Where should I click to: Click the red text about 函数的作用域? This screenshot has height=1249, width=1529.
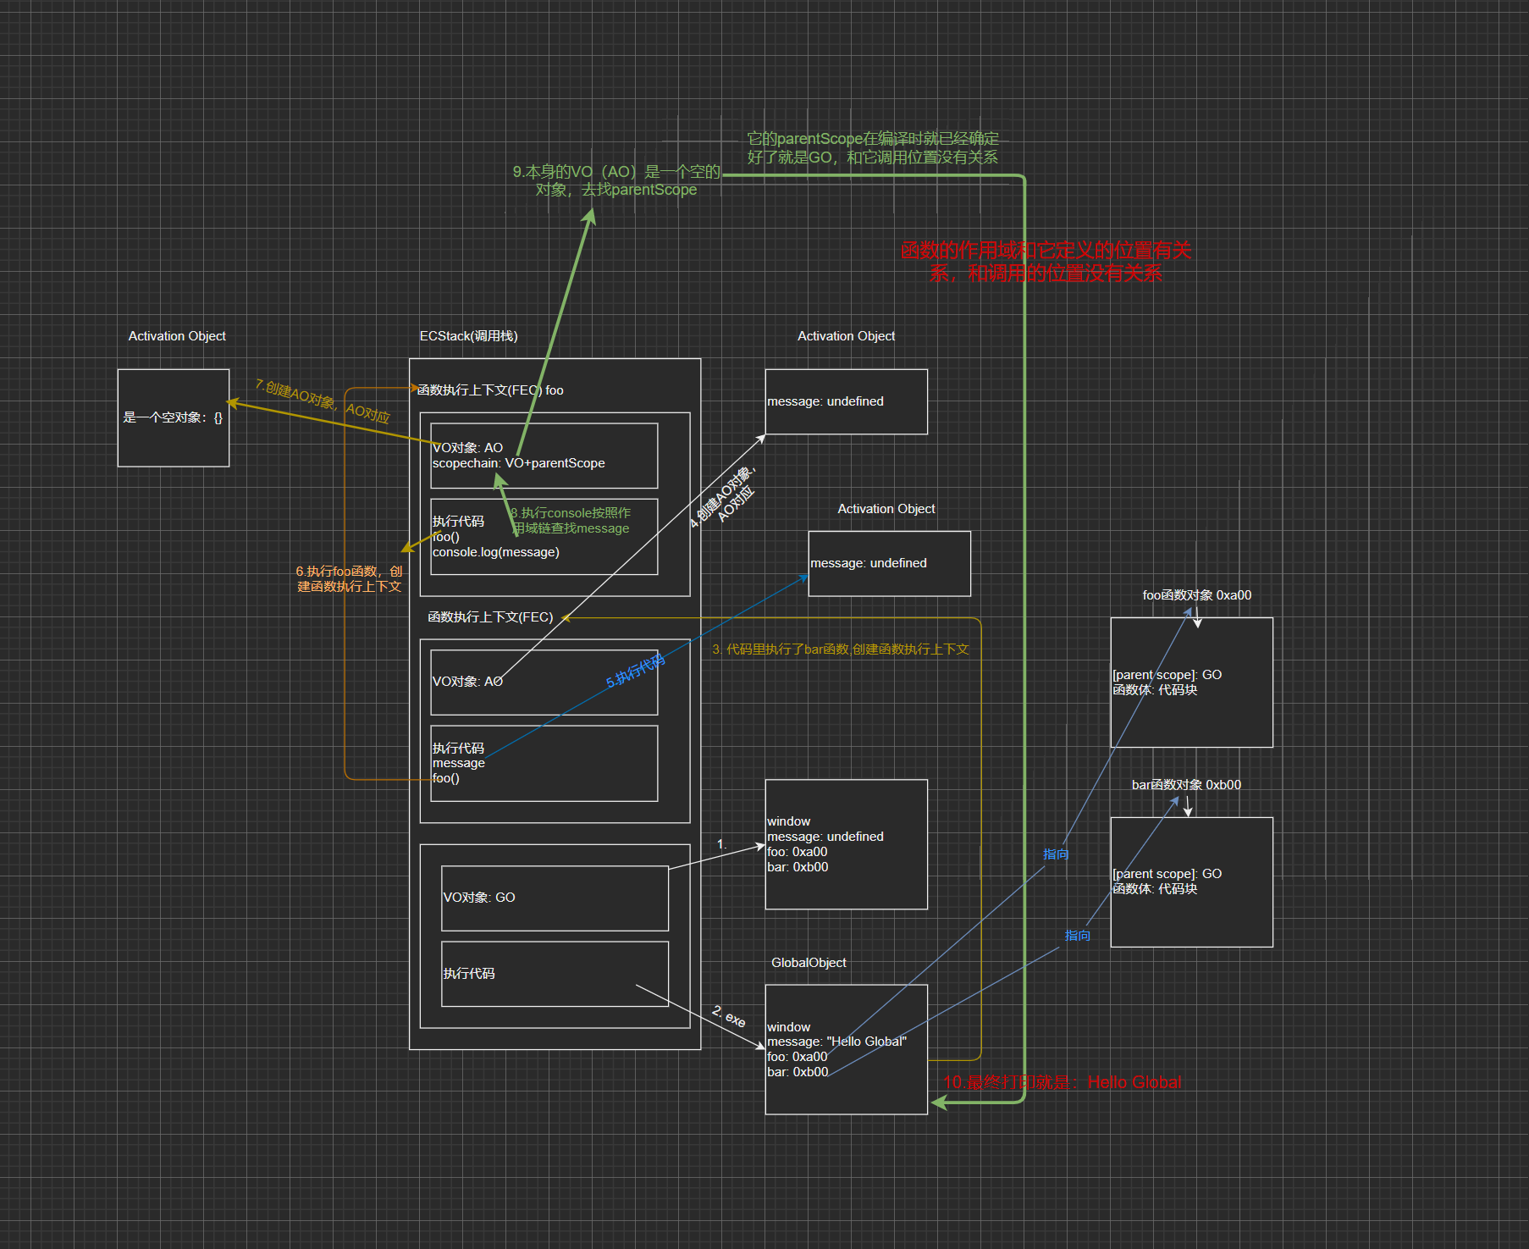pos(1046,261)
